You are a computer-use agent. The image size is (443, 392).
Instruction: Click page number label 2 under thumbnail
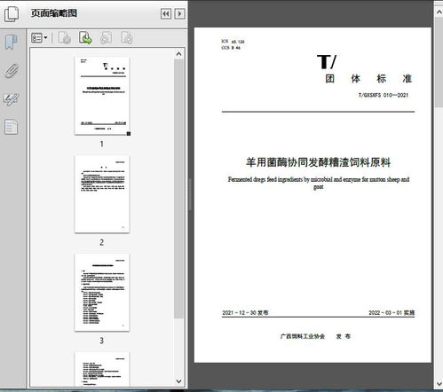(x=102, y=242)
